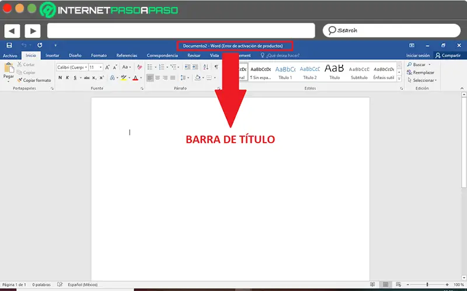The width and height of the screenshot is (467, 291).
Task: Apply the Subtítulo style
Action: (x=359, y=73)
